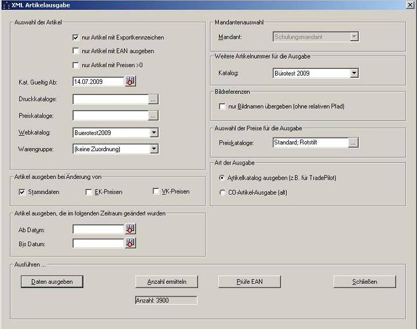The height and width of the screenshot is (329, 417).
Task: Open the disabled Mandant dropdown
Action: [x=354, y=36]
